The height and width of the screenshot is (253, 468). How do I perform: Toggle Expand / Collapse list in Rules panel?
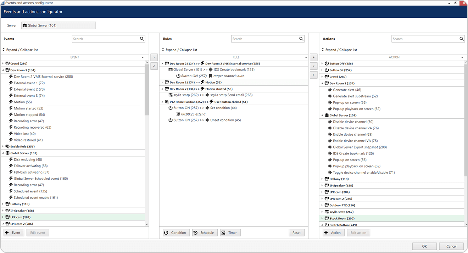179,50
